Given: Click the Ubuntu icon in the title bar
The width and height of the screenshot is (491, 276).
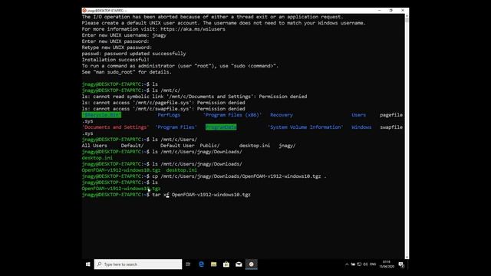Looking at the screenshot, I should point(84,10).
